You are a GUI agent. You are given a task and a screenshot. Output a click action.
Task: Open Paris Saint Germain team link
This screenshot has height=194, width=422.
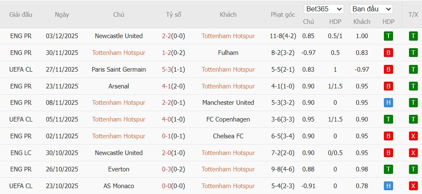(119, 70)
